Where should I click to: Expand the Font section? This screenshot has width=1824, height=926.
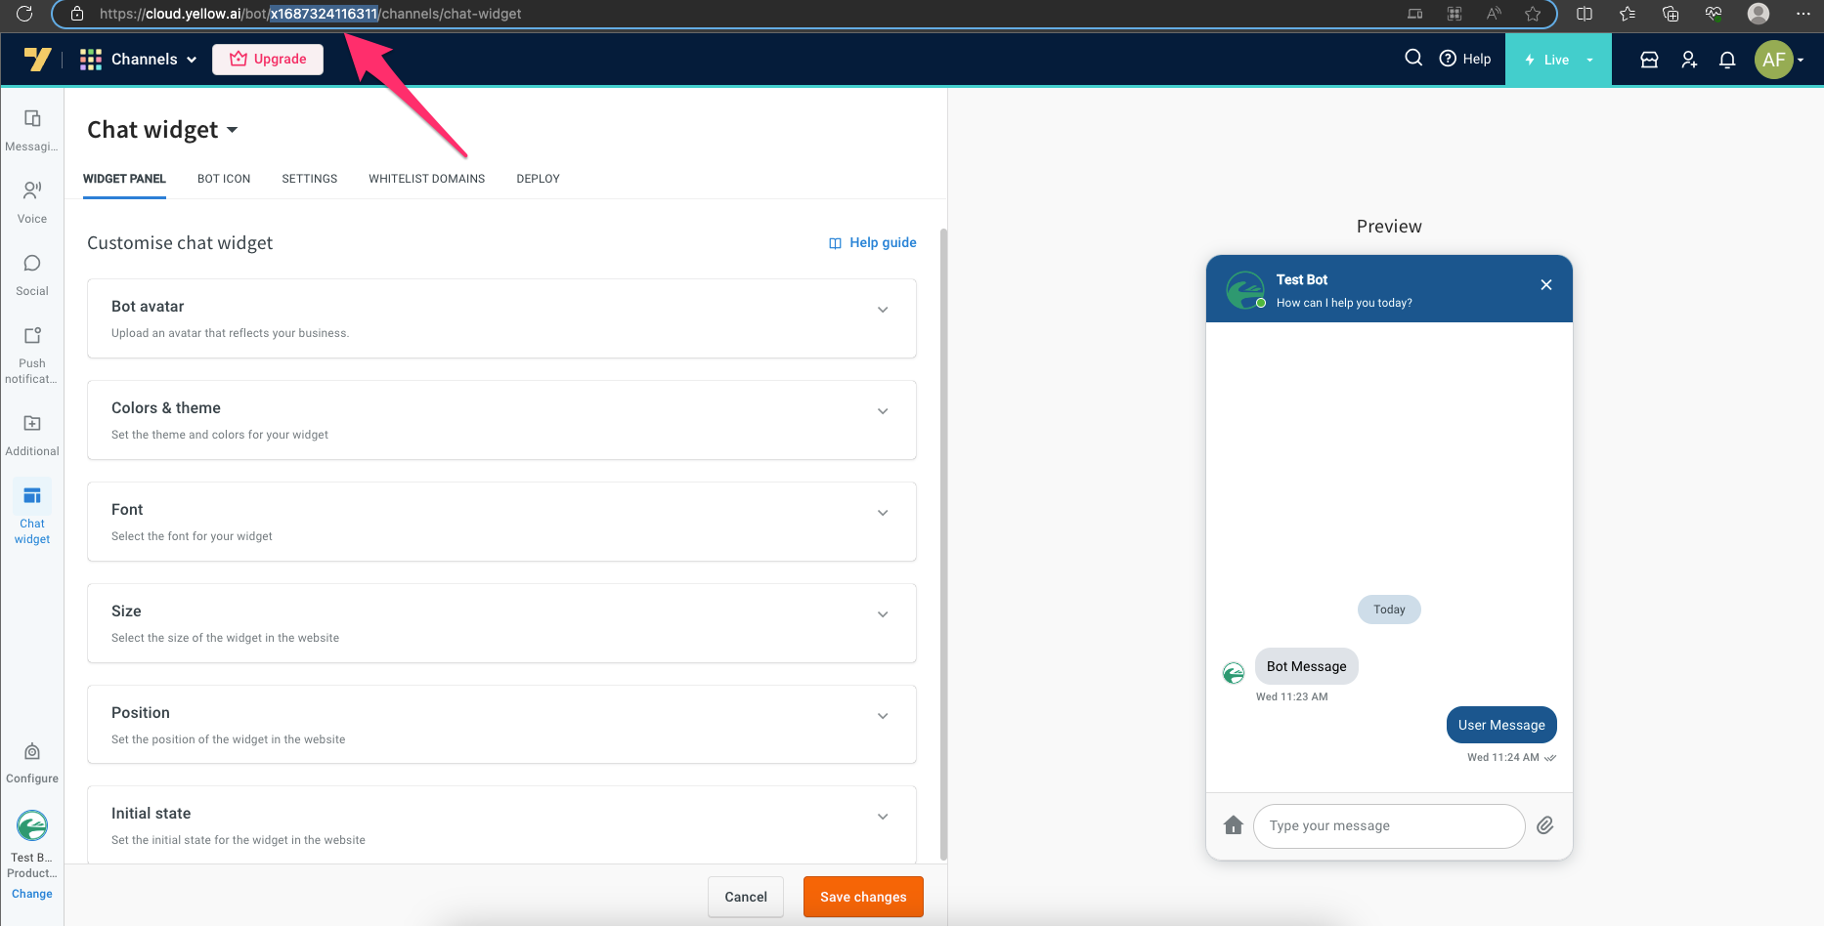click(501, 522)
